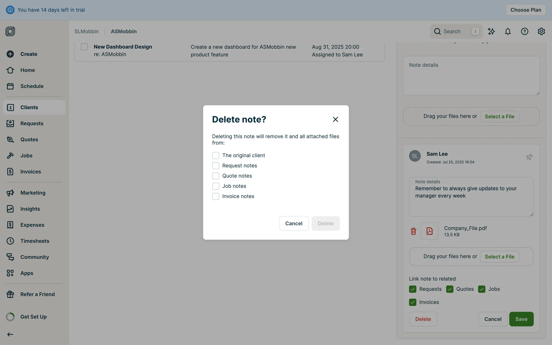Image resolution: width=552 pixels, height=345 pixels.
Task: Enable the "Invoice notes" checkbox
Action: pos(216,196)
